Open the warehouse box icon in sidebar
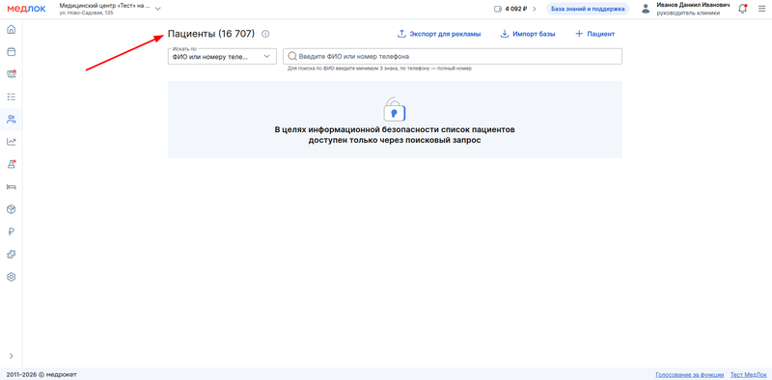 (x=11, y=209)
